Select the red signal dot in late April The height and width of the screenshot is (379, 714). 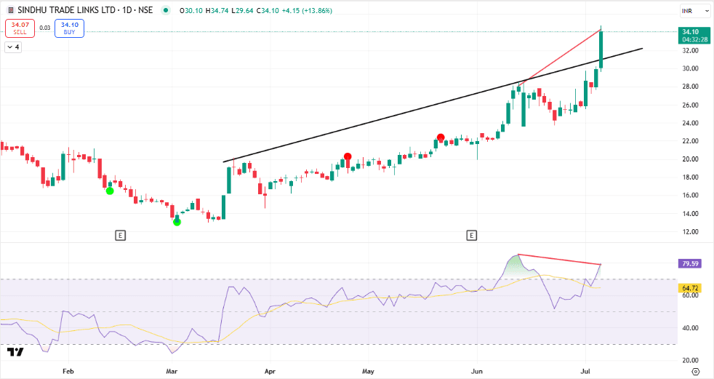click(348, 156)
